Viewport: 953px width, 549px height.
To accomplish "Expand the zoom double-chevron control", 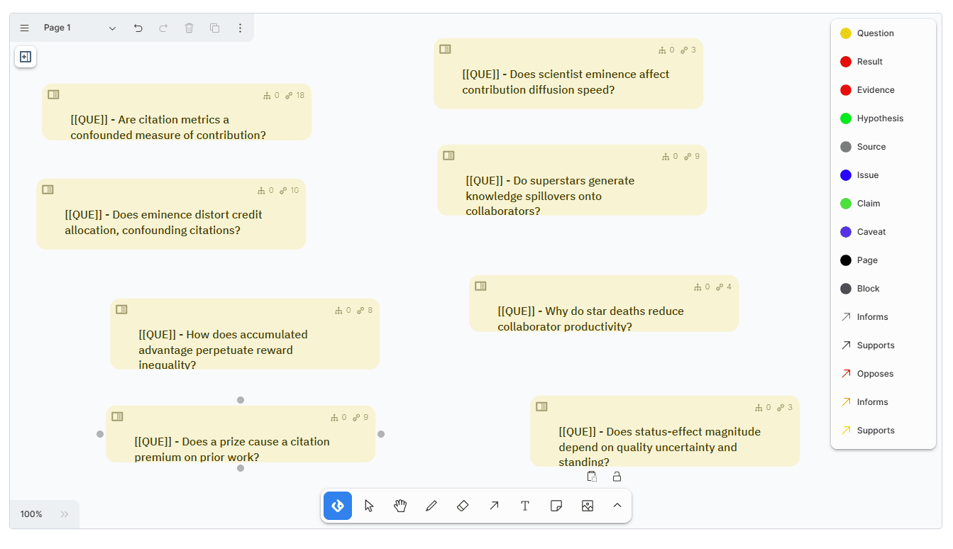I will point(65,514).
